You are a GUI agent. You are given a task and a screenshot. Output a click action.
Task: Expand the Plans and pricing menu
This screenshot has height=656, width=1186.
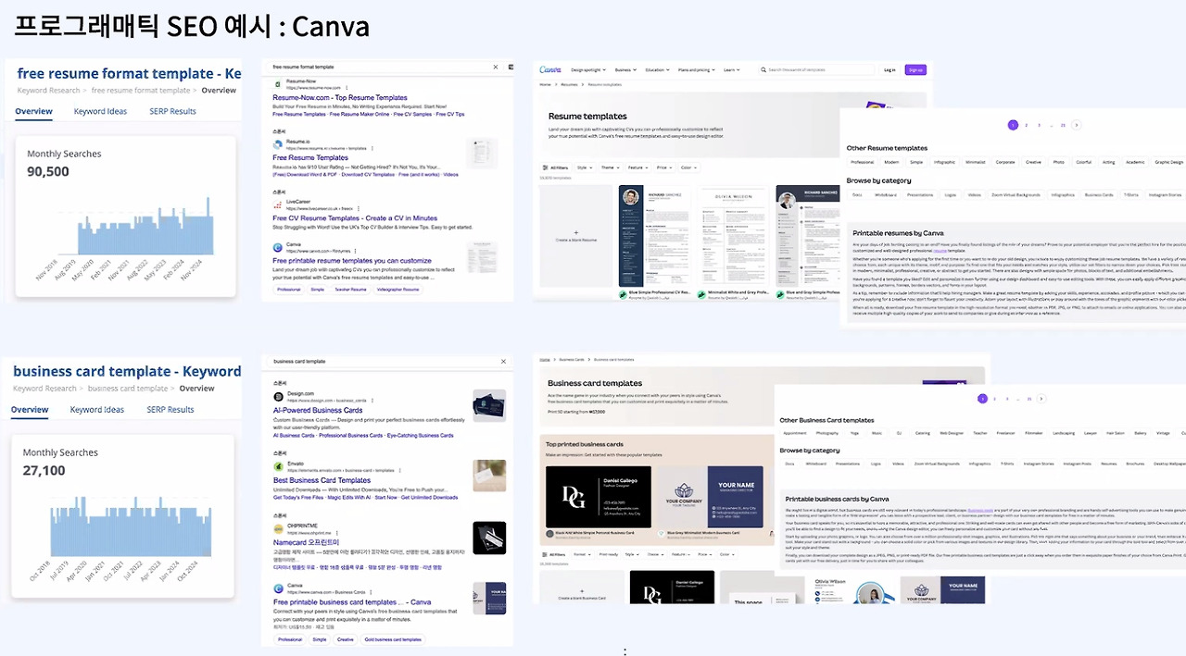pos(696,69)
